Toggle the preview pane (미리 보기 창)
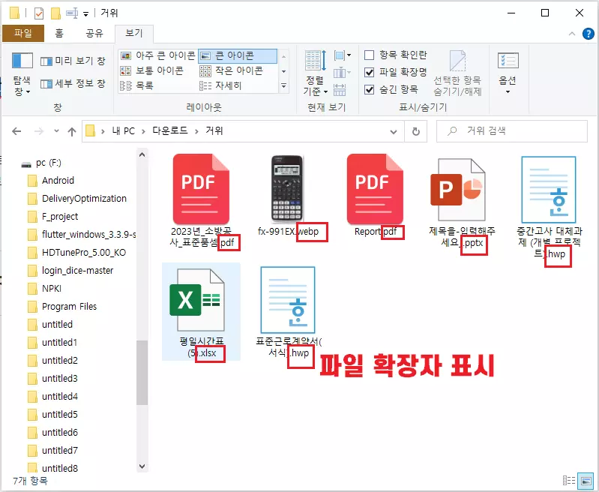Viewport: 599px width, 492px height. click(73, 61)
